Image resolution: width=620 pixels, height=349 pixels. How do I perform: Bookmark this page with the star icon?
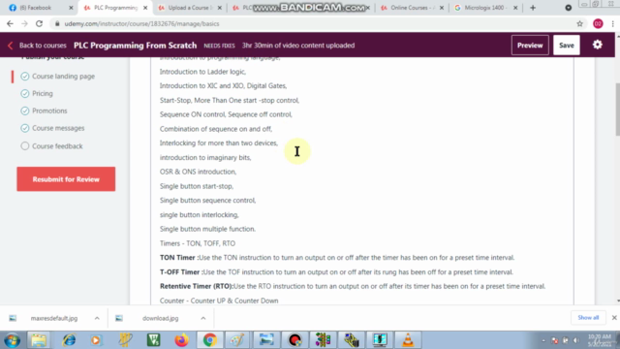(x=579, y=23)
